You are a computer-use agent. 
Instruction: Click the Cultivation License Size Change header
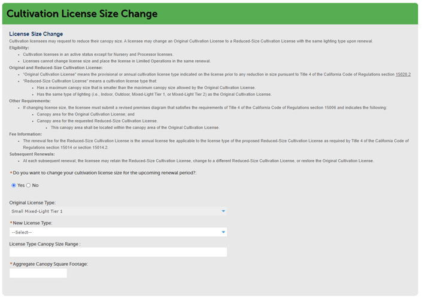click(x=82, y=14)
